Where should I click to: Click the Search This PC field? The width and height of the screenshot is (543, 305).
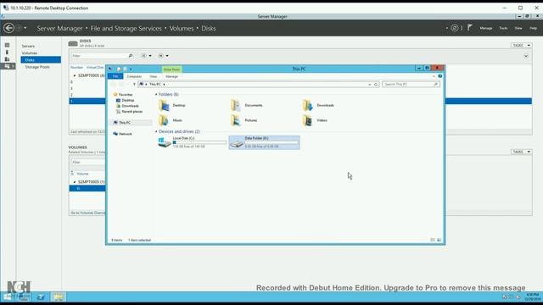pyautogui.click(x=411, y=85)
